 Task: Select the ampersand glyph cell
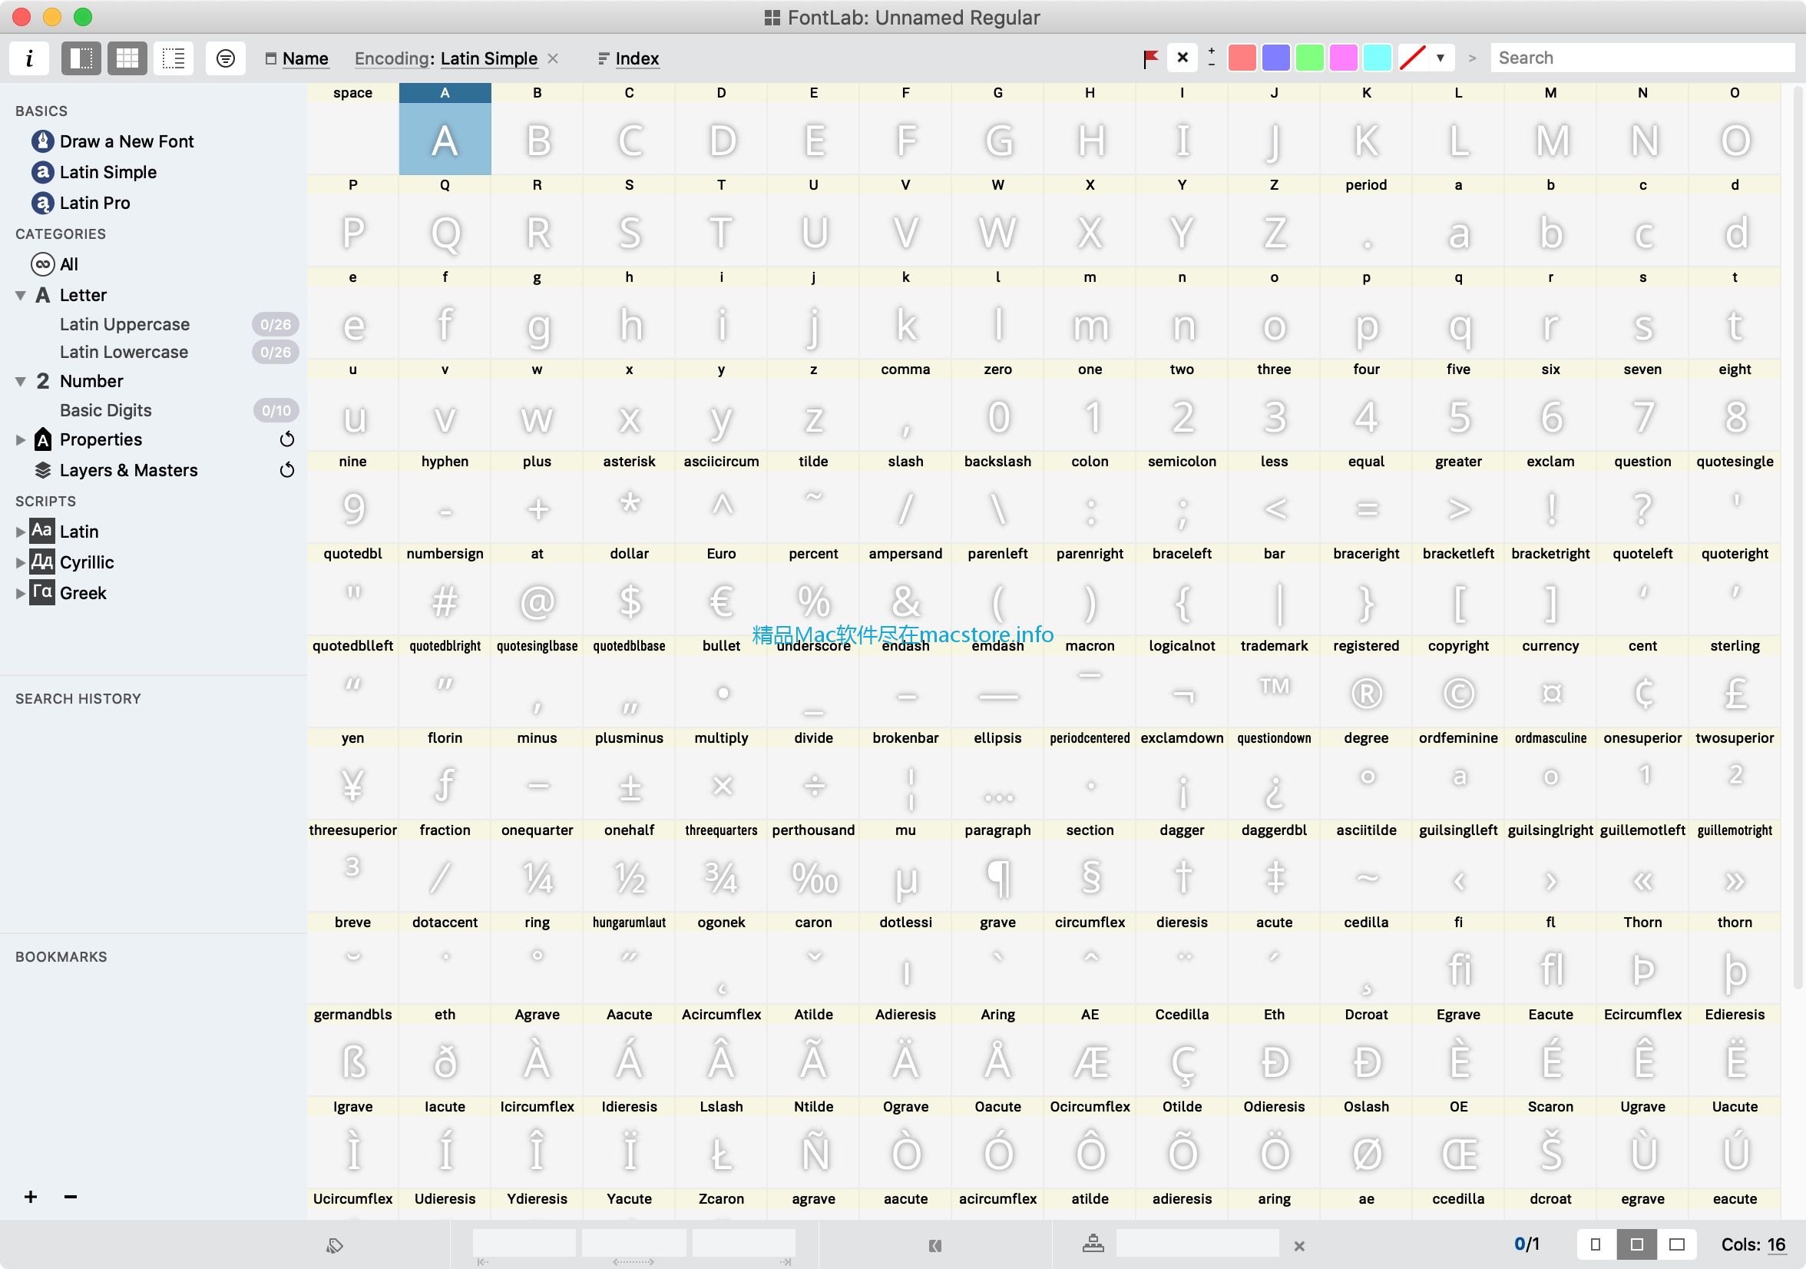(905, 590)
